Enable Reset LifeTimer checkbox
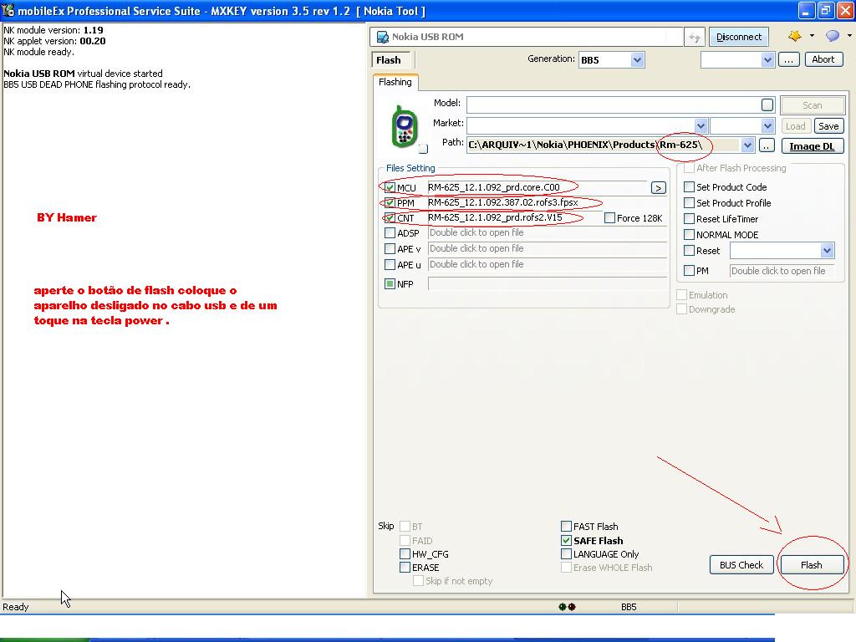Viewport: 856px width, 642px height. [689, 218]
